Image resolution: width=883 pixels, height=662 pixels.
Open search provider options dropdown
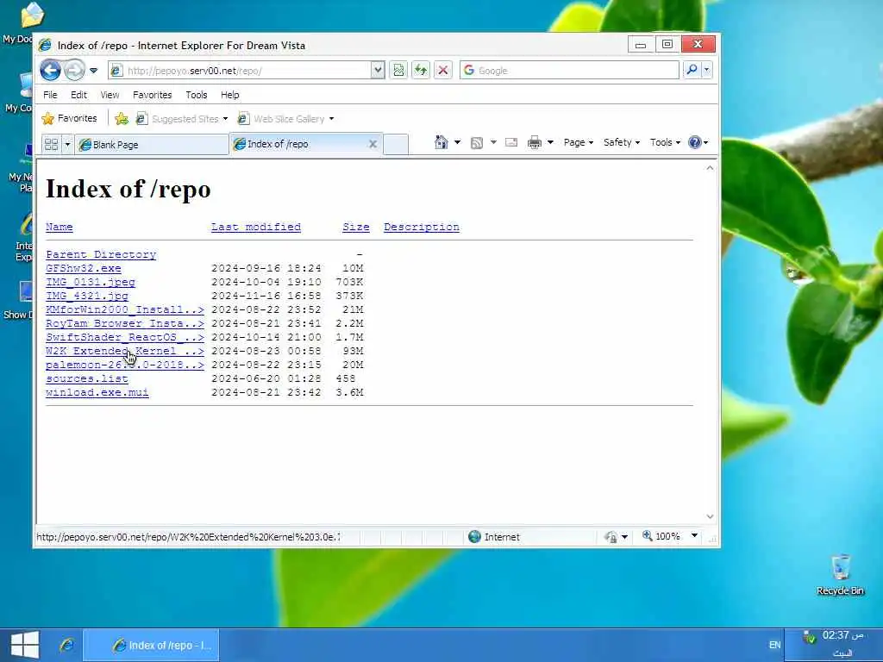tap(707, 70)
